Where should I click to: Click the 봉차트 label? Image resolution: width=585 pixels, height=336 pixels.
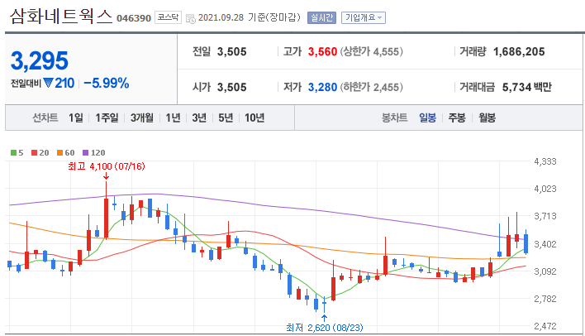point(394,118)
